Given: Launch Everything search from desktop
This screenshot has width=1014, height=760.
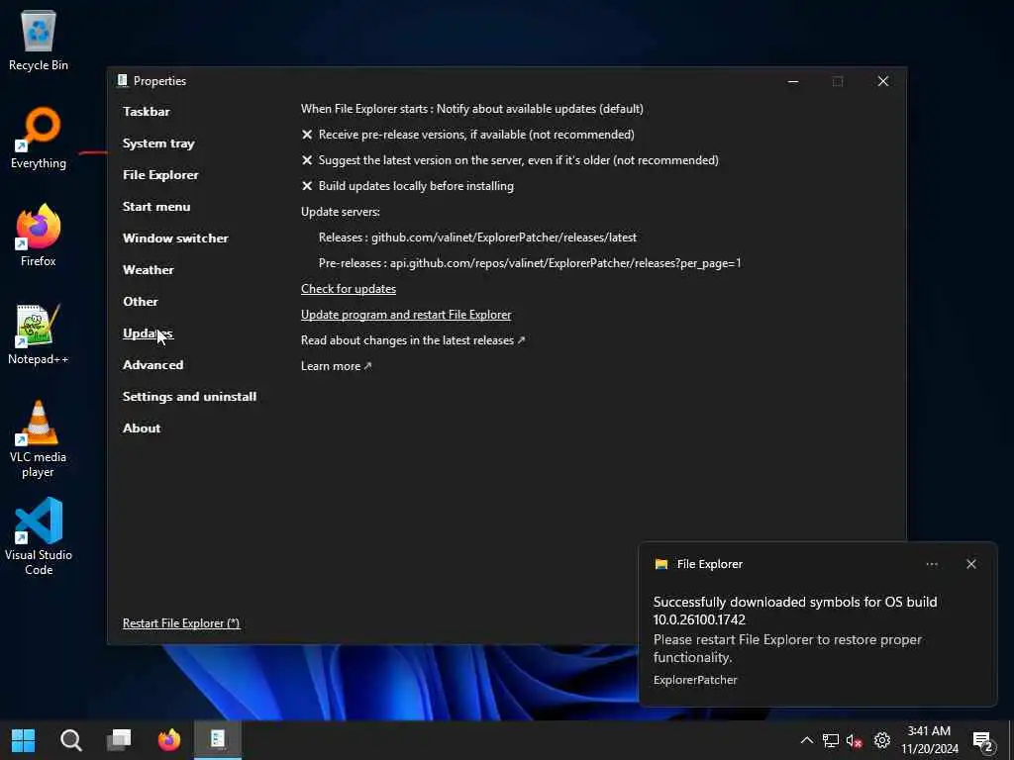Looking at the screenshot, I should (39, 139).
